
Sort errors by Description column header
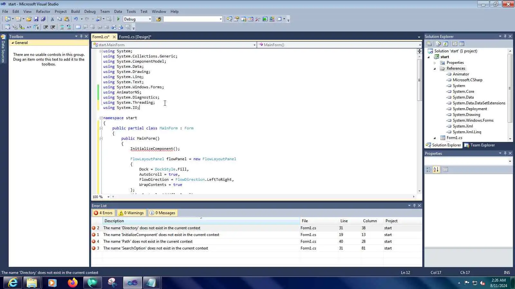pos(201,221)
